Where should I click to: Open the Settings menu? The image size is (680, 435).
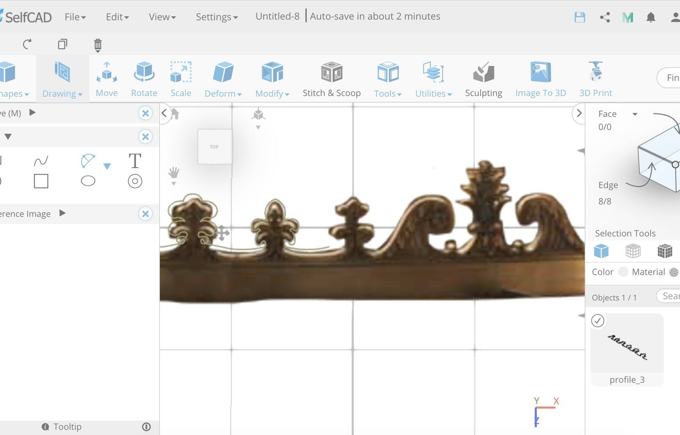216,17
